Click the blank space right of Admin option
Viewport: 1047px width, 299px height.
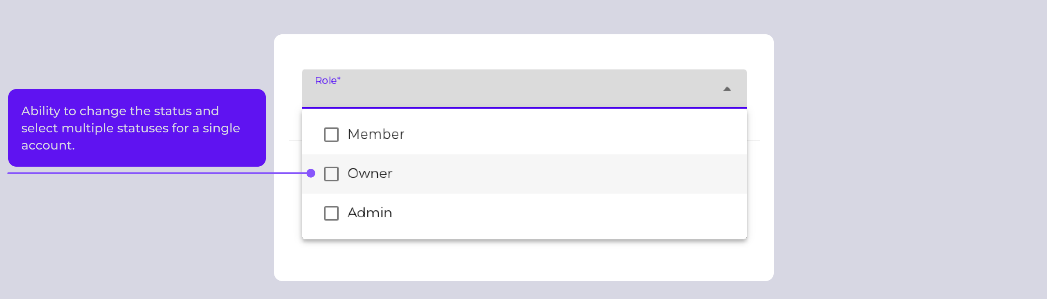click(x=573, y=213)
